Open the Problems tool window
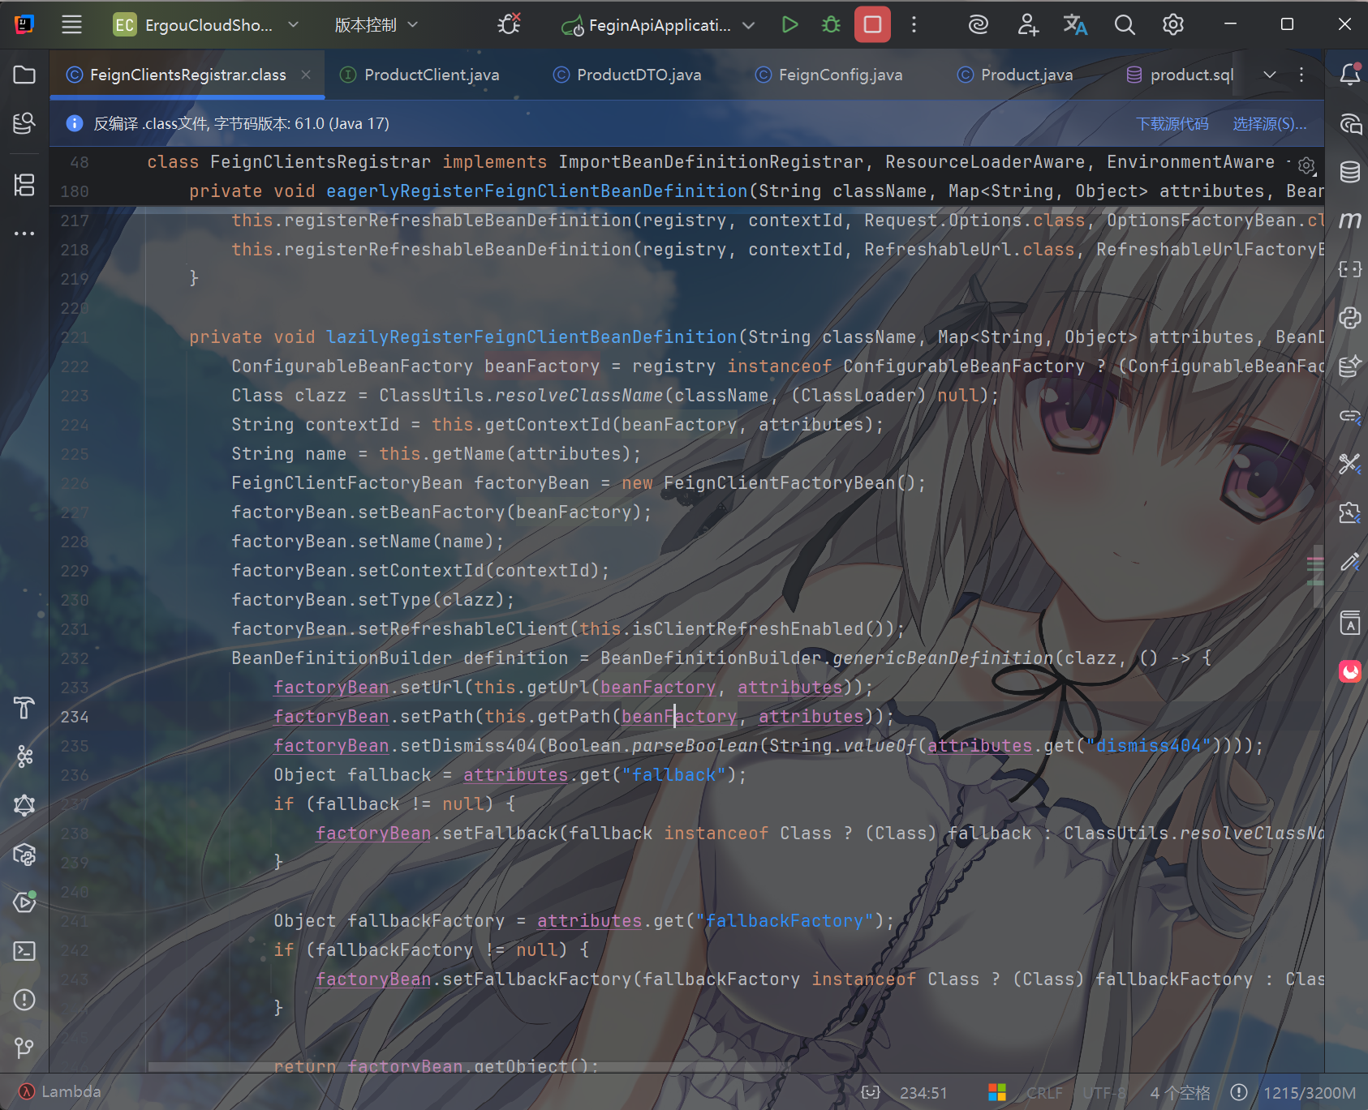1368x1110 pixels. tap(24, 1000)
